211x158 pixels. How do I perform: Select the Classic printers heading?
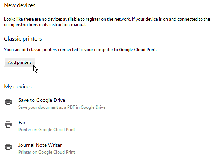click(x=23, y=39)
